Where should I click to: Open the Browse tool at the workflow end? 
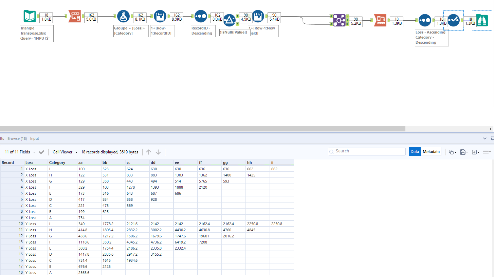tap(482, 20)
